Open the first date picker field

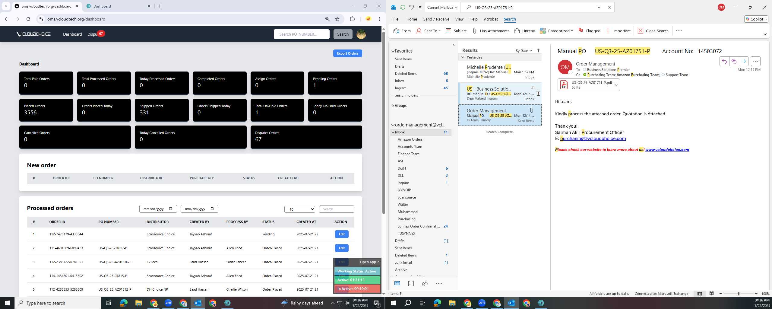point(158,209)
